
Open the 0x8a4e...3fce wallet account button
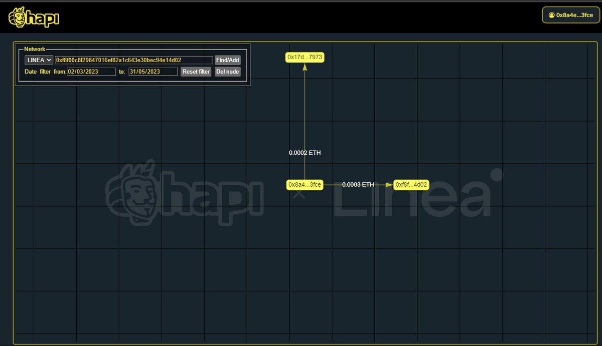click(571, 15)
